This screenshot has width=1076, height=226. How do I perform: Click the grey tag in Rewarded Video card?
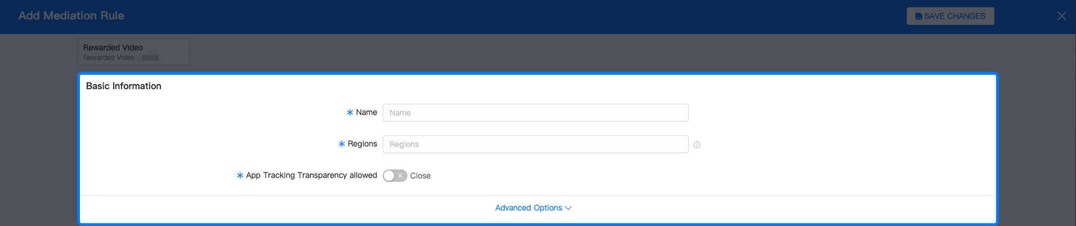150,57
